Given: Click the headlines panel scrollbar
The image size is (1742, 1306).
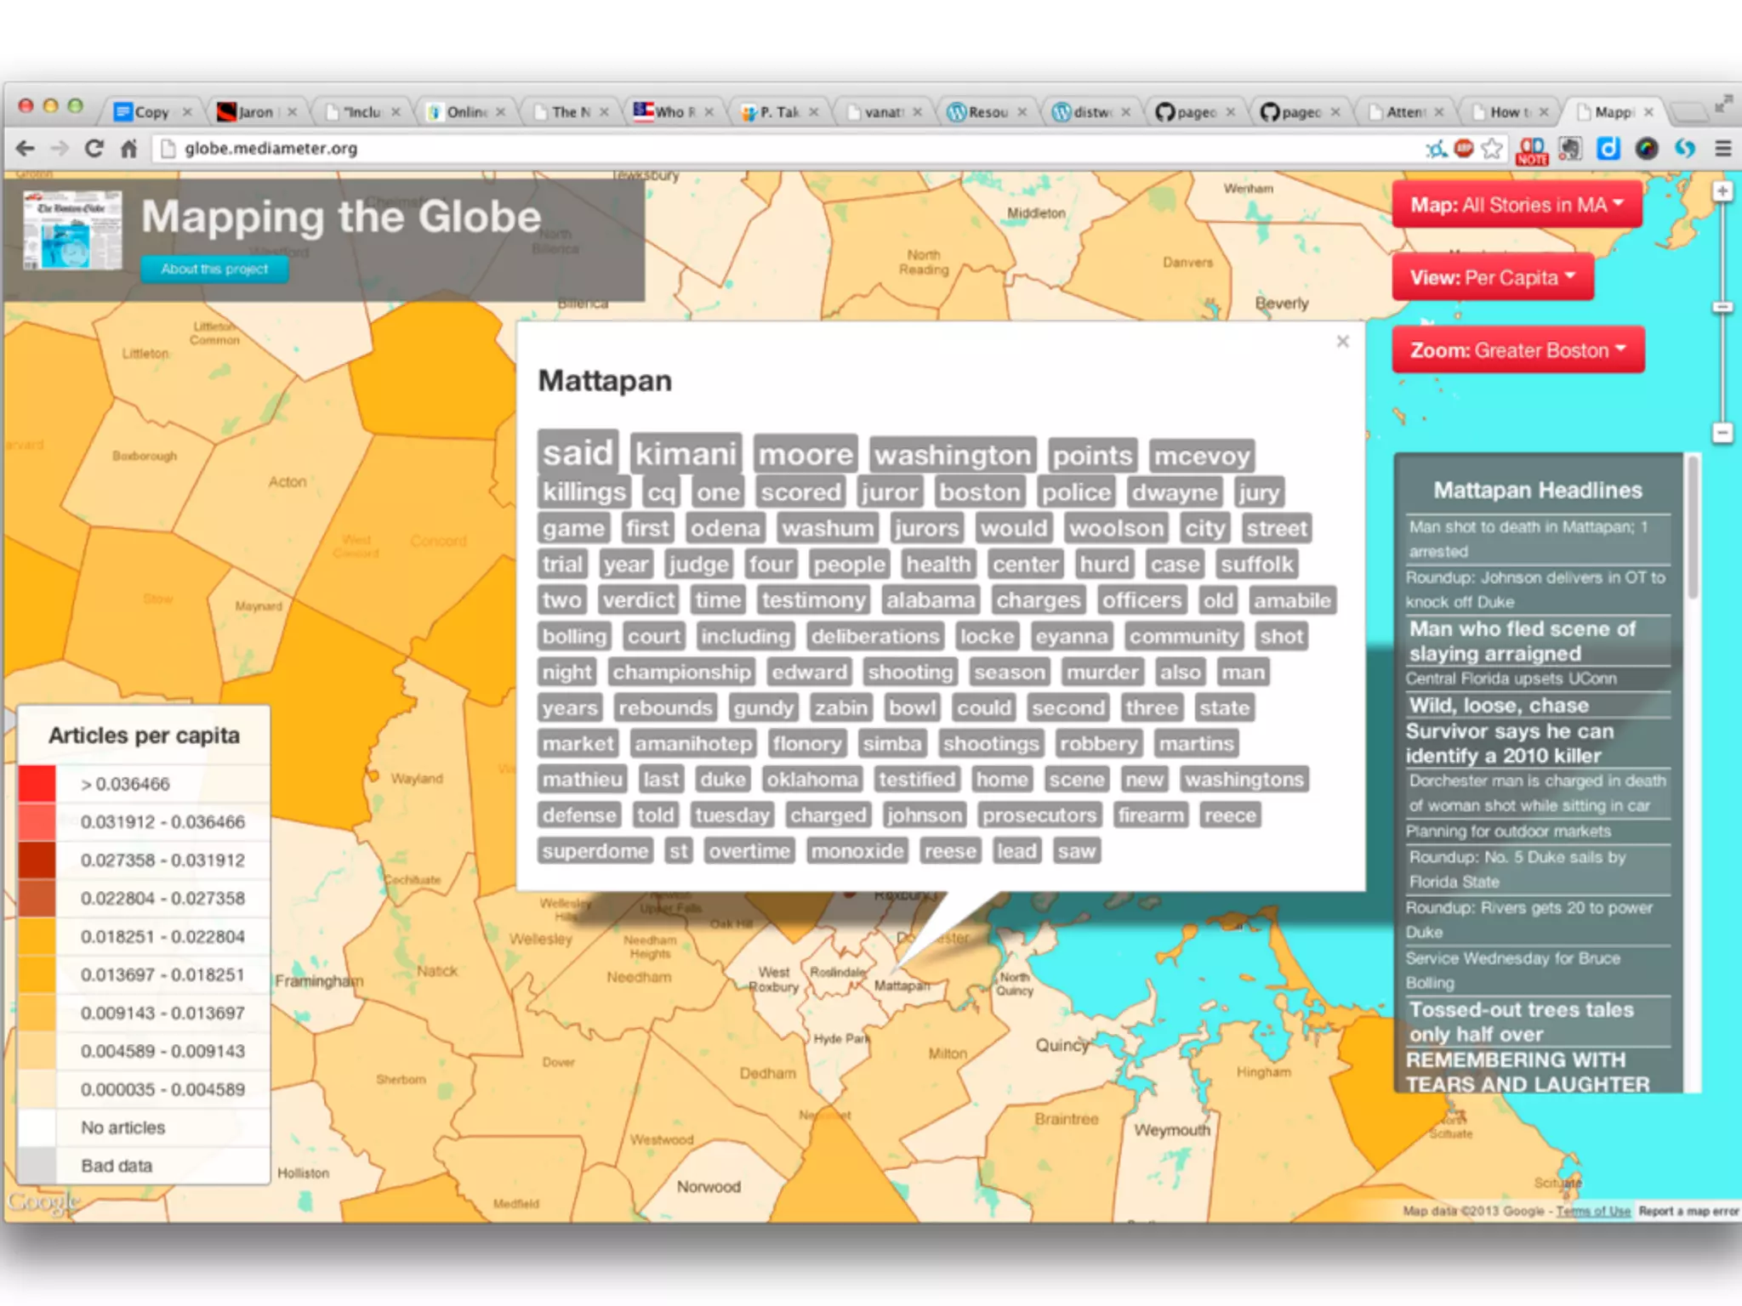Looking at the screenshot, I should (x=1693, y=527).
